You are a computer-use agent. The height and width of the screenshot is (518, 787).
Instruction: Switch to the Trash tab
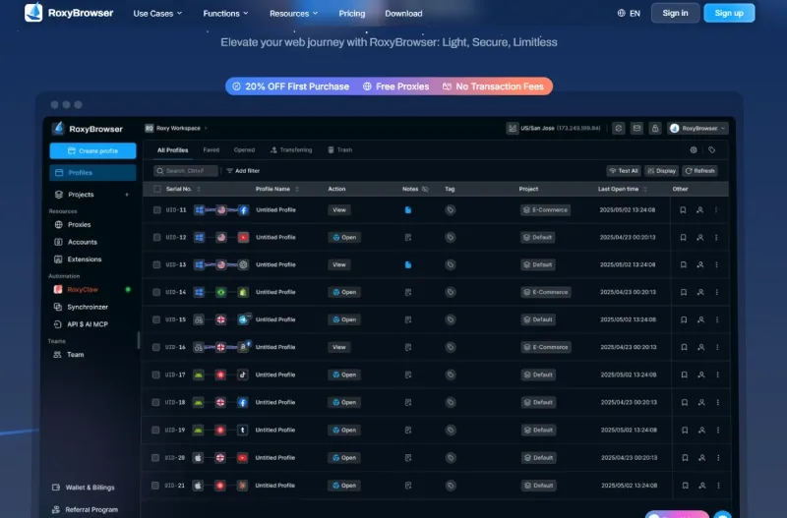click(x=339, y=150)
